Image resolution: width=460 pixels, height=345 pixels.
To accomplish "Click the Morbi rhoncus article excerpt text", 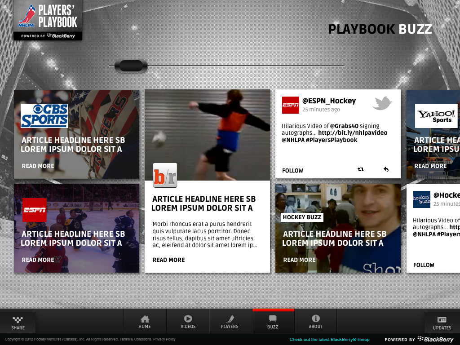I will point(205,234).
